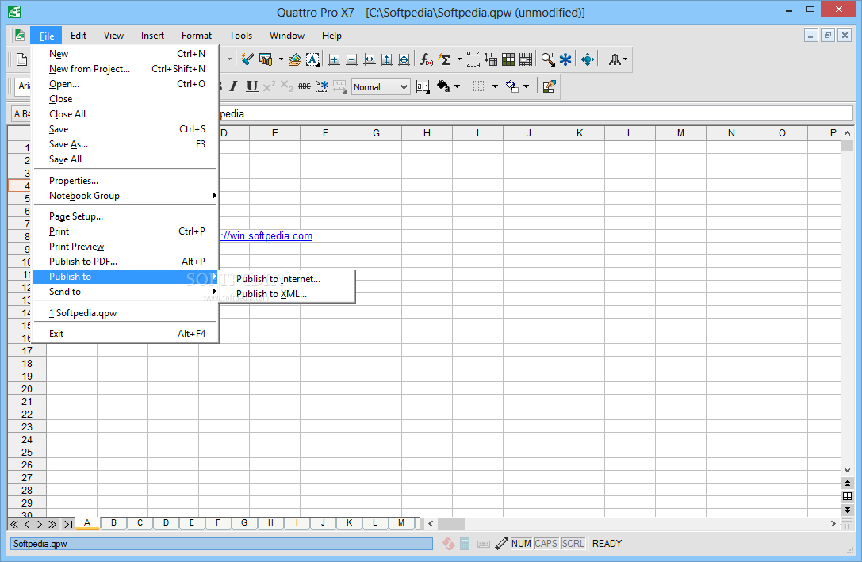Click the Insert Graphics picture icon

point(295,59)
